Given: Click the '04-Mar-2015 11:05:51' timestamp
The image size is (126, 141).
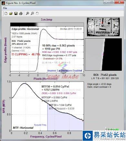Looking at the screenshot, I should point(71,29).
